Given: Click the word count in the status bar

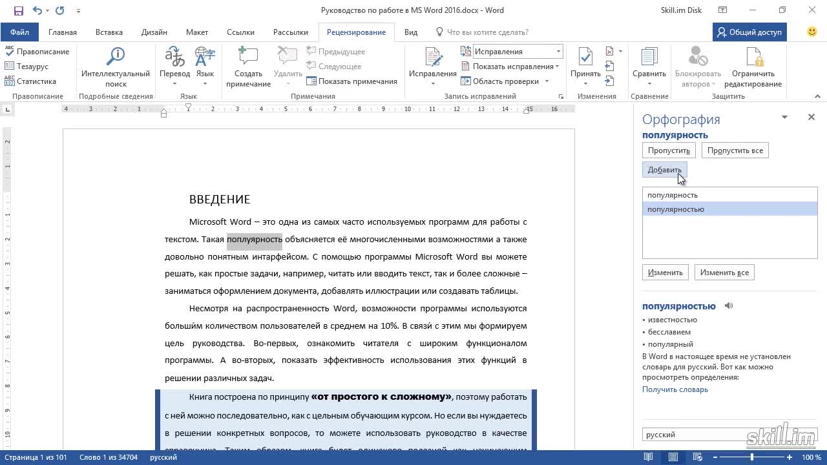Looking at the screenshot, I should (x=109, y=457).
